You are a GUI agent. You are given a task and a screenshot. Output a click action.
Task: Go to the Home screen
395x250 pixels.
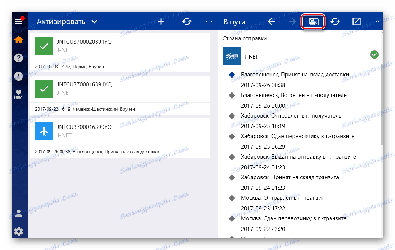(x=19, y=40)
